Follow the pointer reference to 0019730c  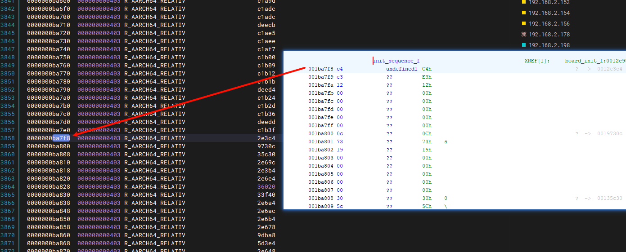pyautogui.click(x=610, y=134)
